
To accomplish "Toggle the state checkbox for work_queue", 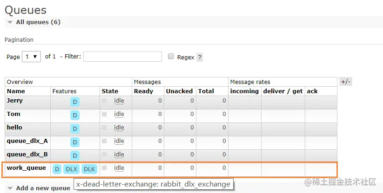I will click(x=104, y=168).
